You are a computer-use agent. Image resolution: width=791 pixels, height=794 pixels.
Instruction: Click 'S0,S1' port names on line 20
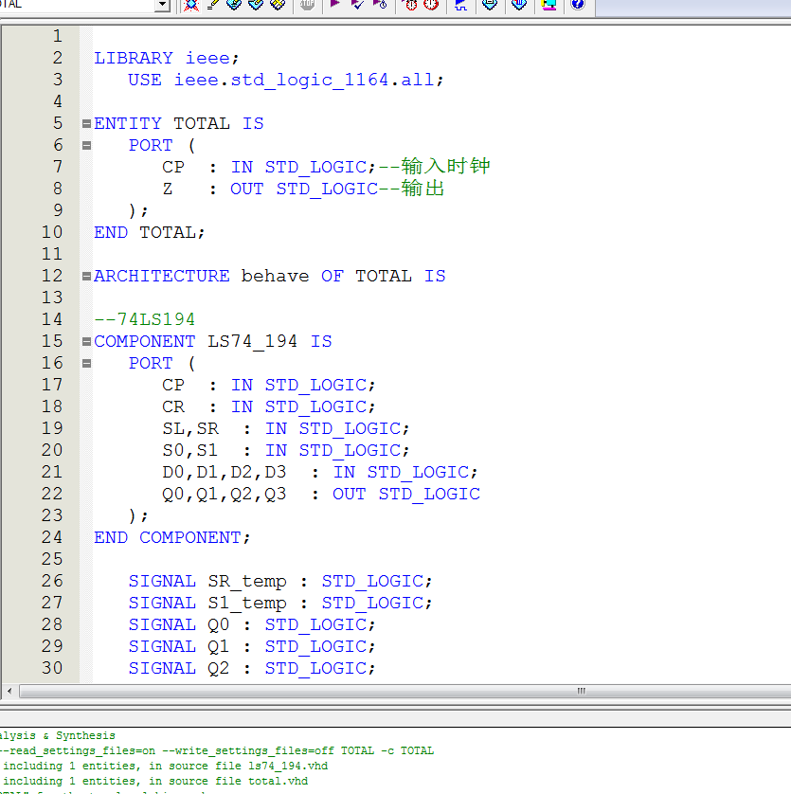click(x=189, y=450)
